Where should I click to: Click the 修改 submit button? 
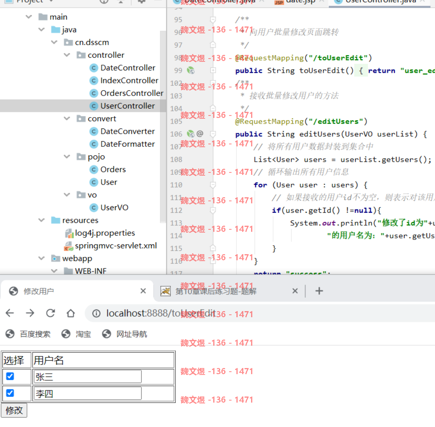(x=14, y=410)
